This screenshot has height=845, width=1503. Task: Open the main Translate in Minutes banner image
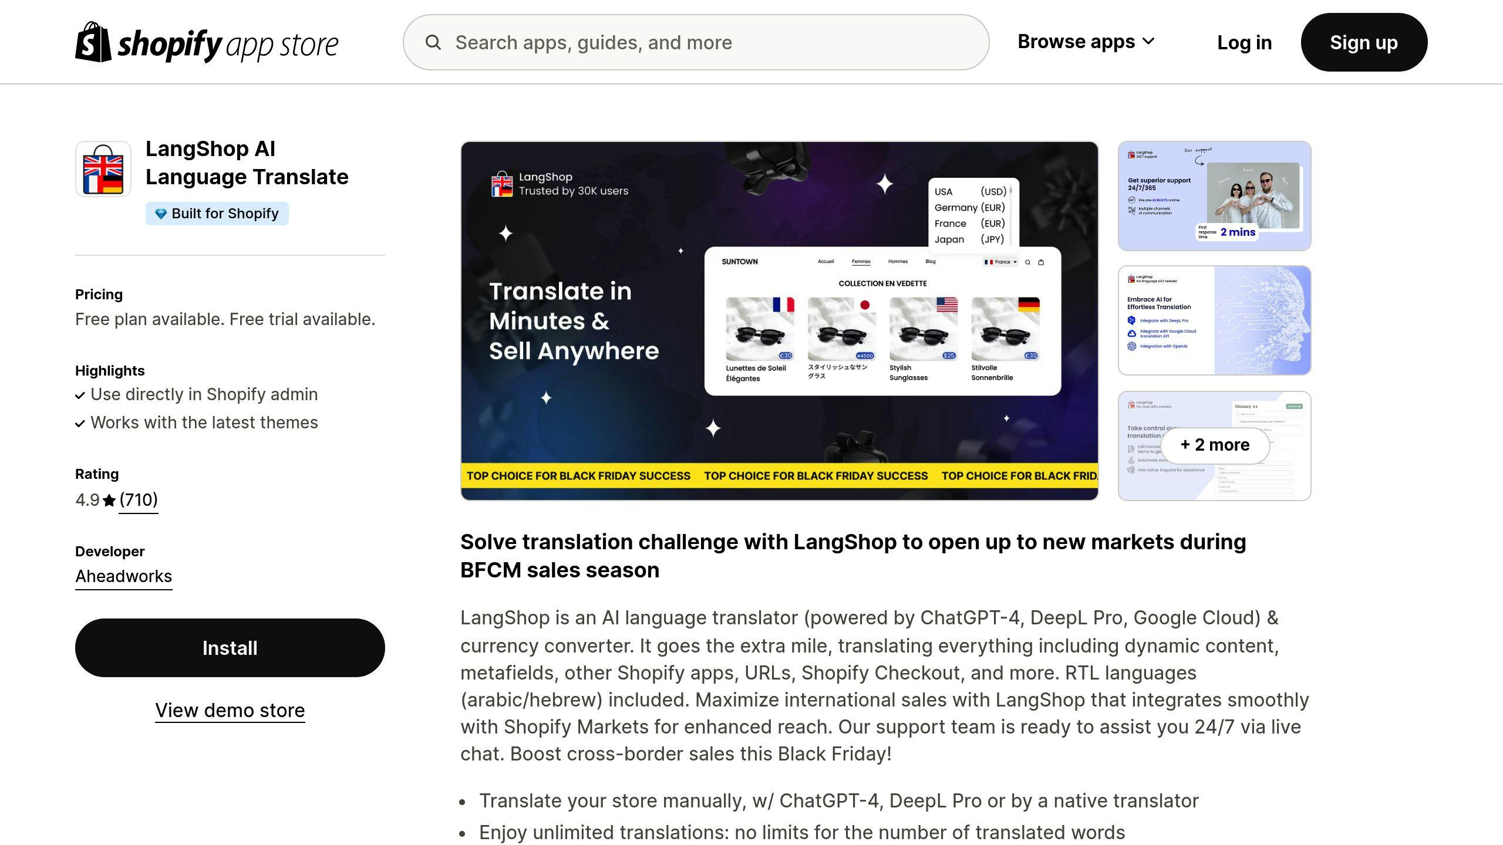(x=780, y=321)
